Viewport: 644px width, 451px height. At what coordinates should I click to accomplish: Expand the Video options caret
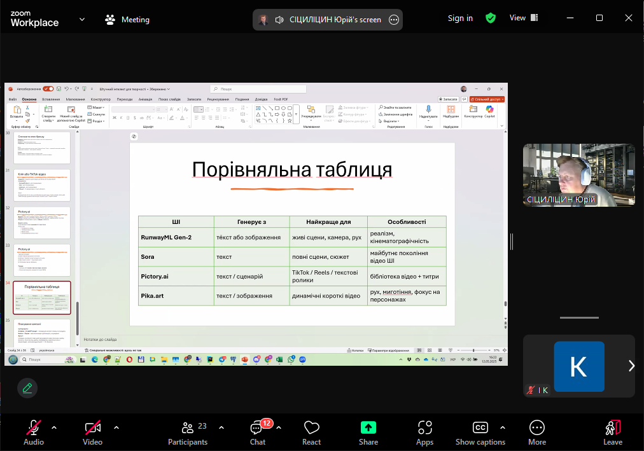pyautogui.click(x=116, y=427)
